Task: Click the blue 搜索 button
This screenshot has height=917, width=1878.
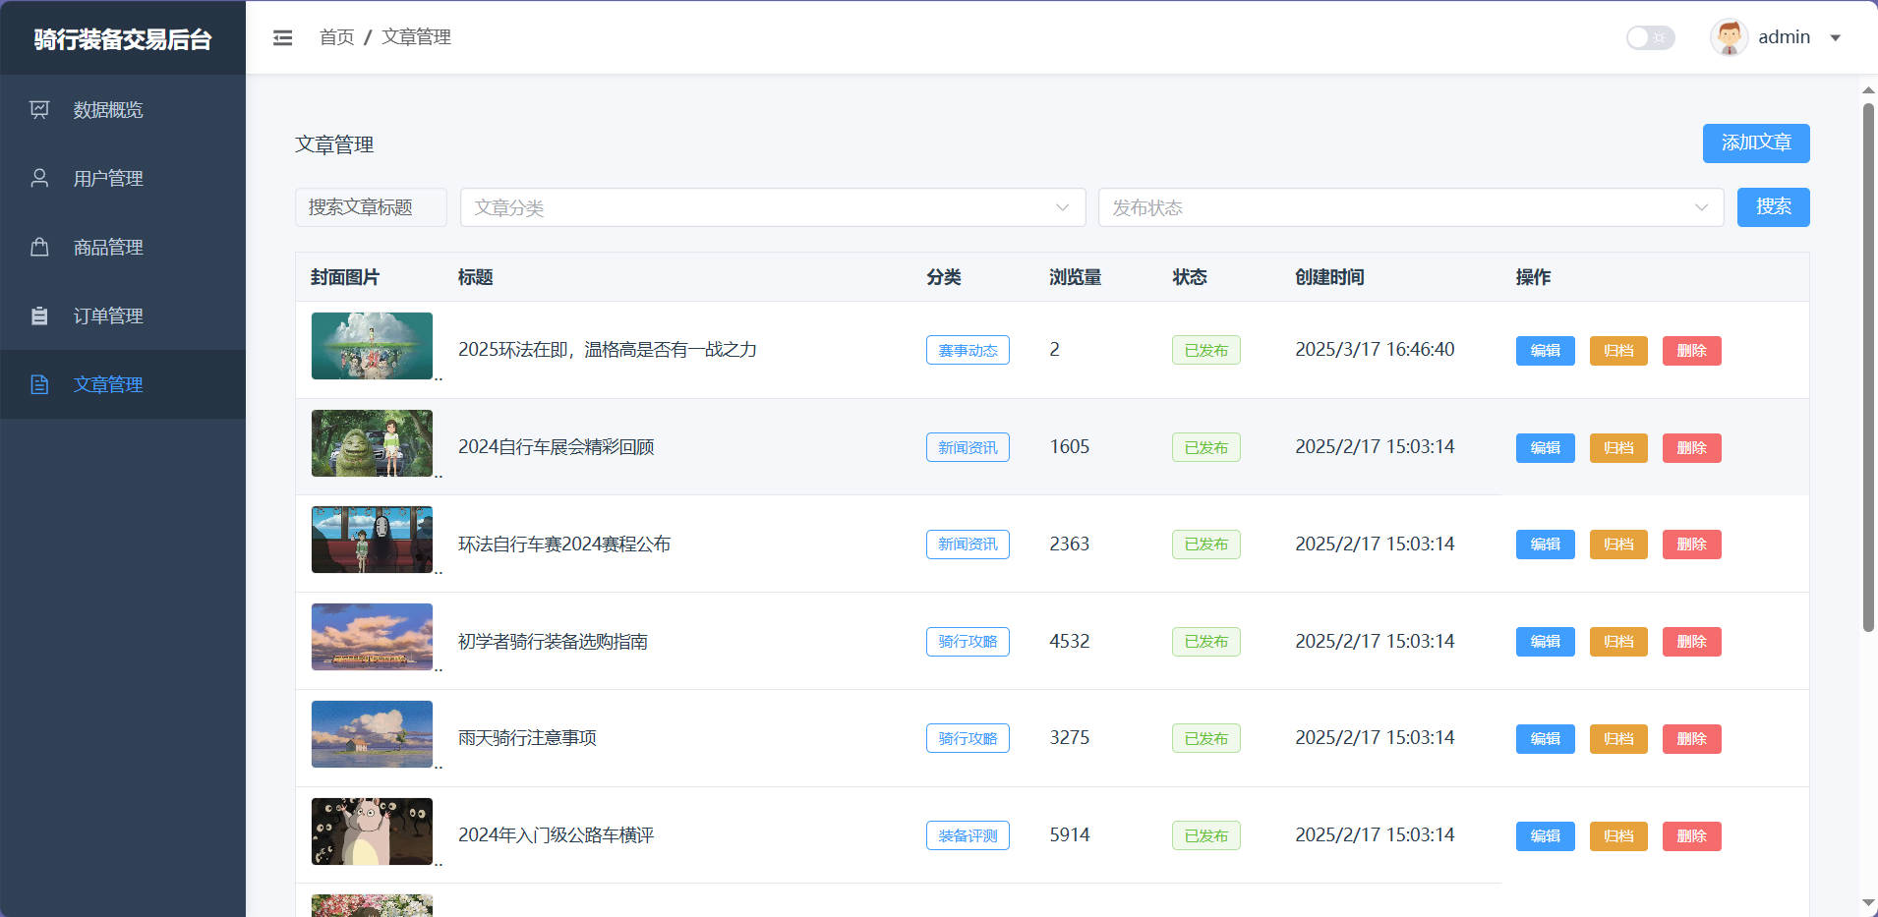Action: click(x=1773, y=207)
